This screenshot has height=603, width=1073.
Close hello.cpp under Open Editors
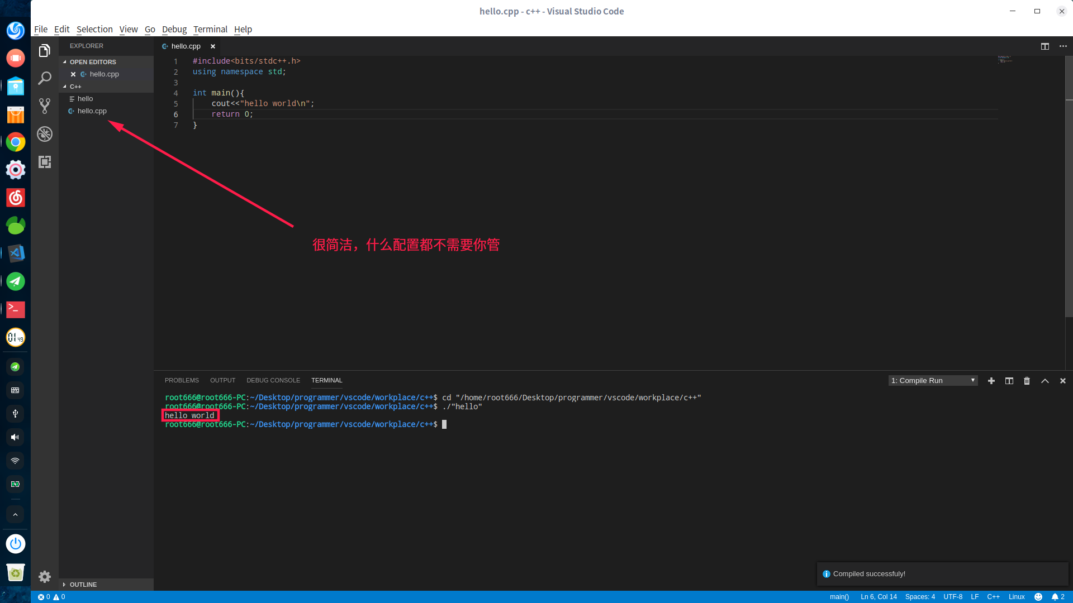click(73, 74)
